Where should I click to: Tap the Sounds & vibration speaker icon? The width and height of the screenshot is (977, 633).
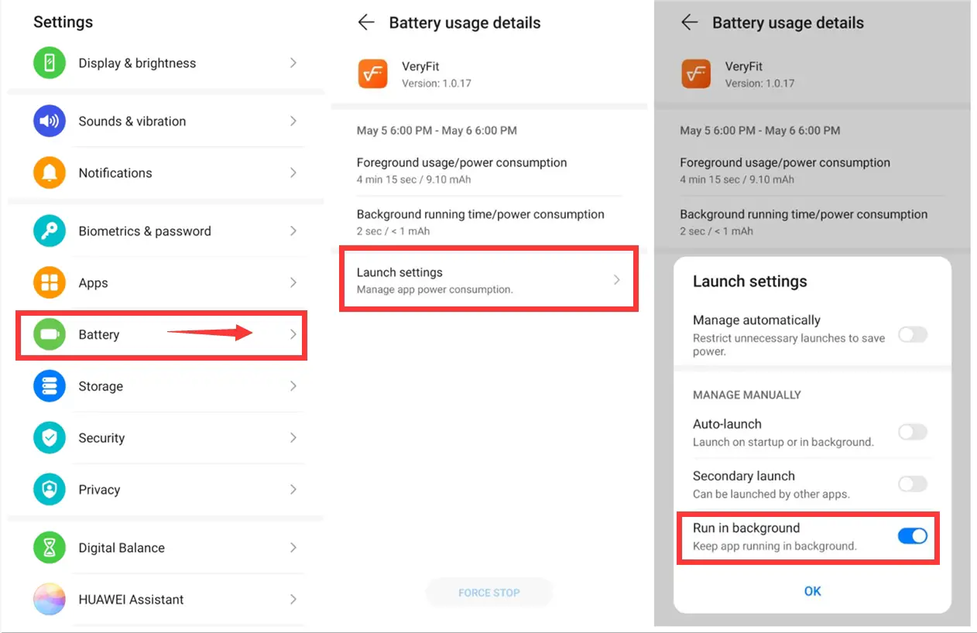pos(50,121)
